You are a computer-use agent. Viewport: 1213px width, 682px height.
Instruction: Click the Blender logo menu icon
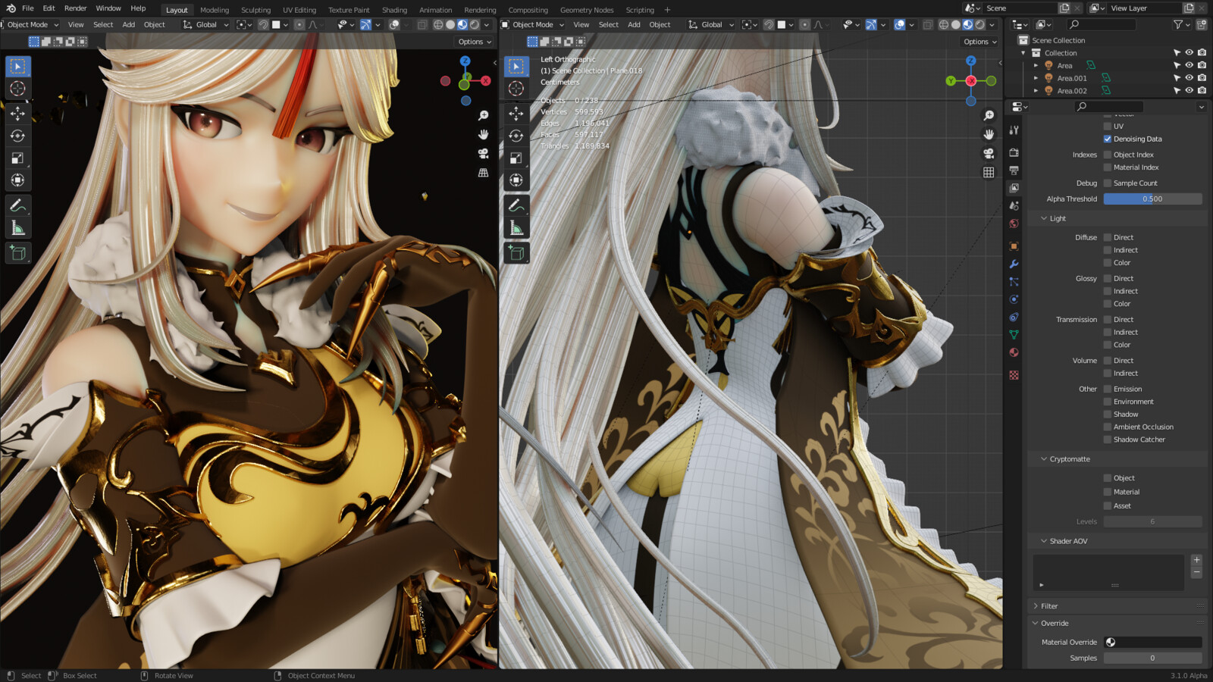click(11, 8)
